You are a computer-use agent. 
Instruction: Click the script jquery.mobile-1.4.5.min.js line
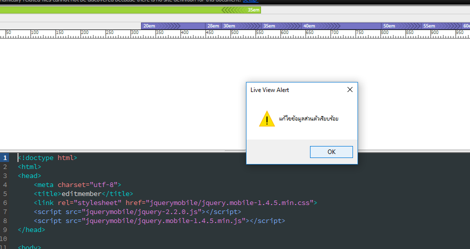tap(159, 220)
